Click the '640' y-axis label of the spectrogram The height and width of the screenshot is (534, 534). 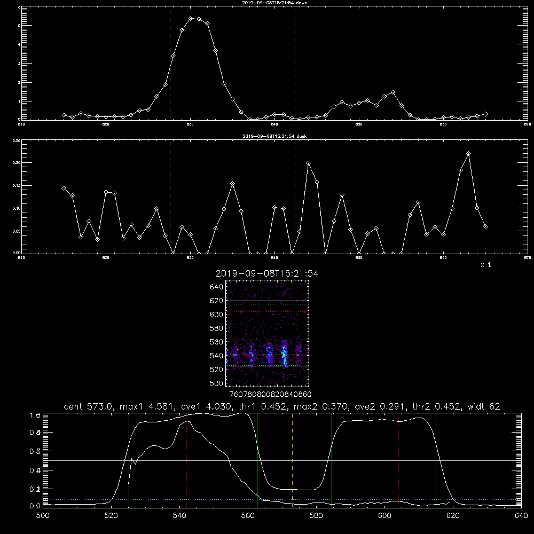coord(217,287)
